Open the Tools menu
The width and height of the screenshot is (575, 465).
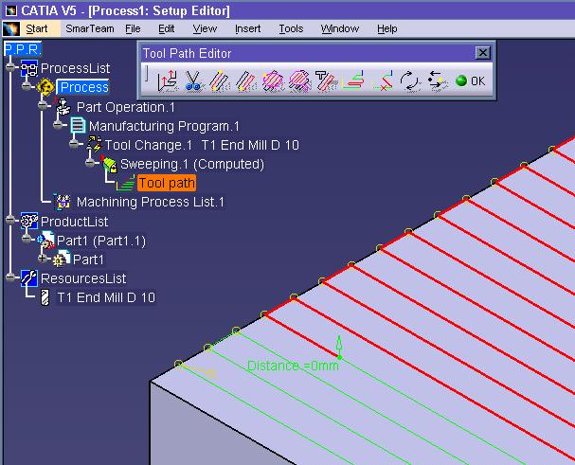pos(291,28)
